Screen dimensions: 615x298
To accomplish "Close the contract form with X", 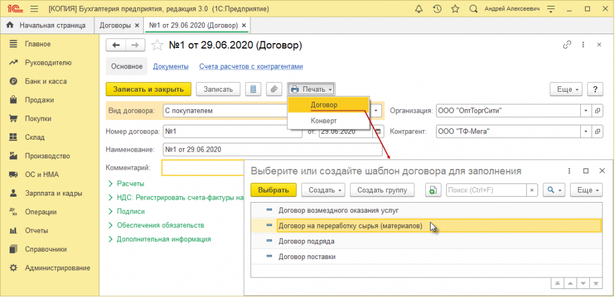I will point(599,45).
